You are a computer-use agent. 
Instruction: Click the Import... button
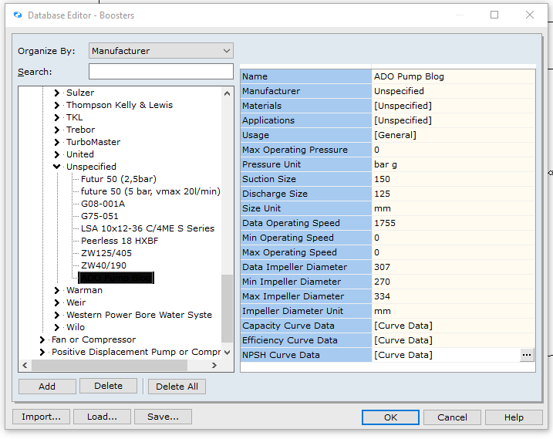[x=41, y=417]
